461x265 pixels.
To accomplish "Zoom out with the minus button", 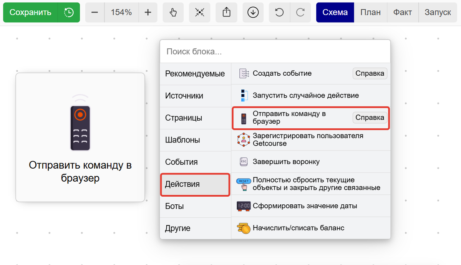I will (95, 12).
